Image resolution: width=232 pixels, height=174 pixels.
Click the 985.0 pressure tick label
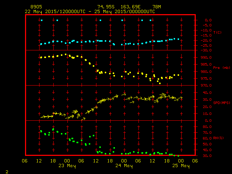click(x=206, y=65)
